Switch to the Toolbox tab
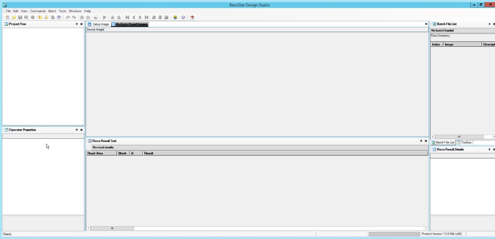495x239 pixels. (x=464, y=142)
